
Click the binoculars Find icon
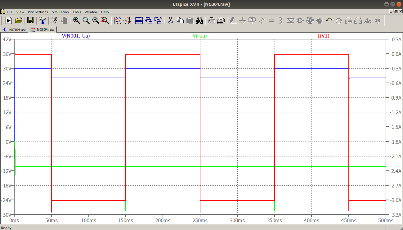(199, 20)
